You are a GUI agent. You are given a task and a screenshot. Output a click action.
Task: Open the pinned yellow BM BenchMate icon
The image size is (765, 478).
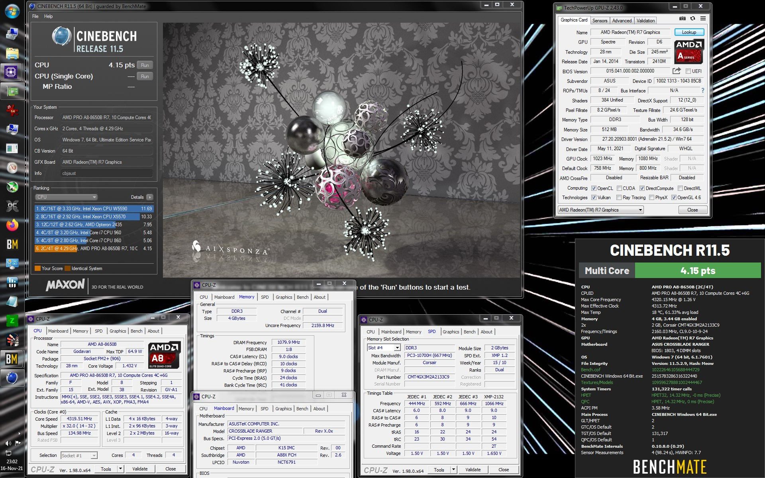[12, 244]
